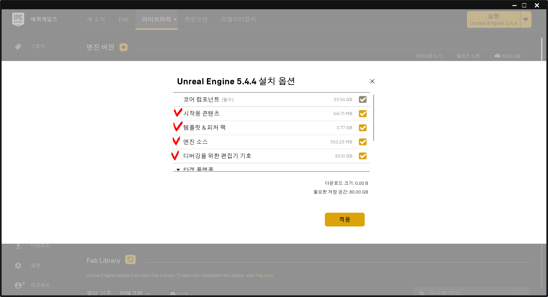This screenshot has width=548, height=297.
Task: Toggle the 엔진 소스 checkbox
Action: (363, 142)
